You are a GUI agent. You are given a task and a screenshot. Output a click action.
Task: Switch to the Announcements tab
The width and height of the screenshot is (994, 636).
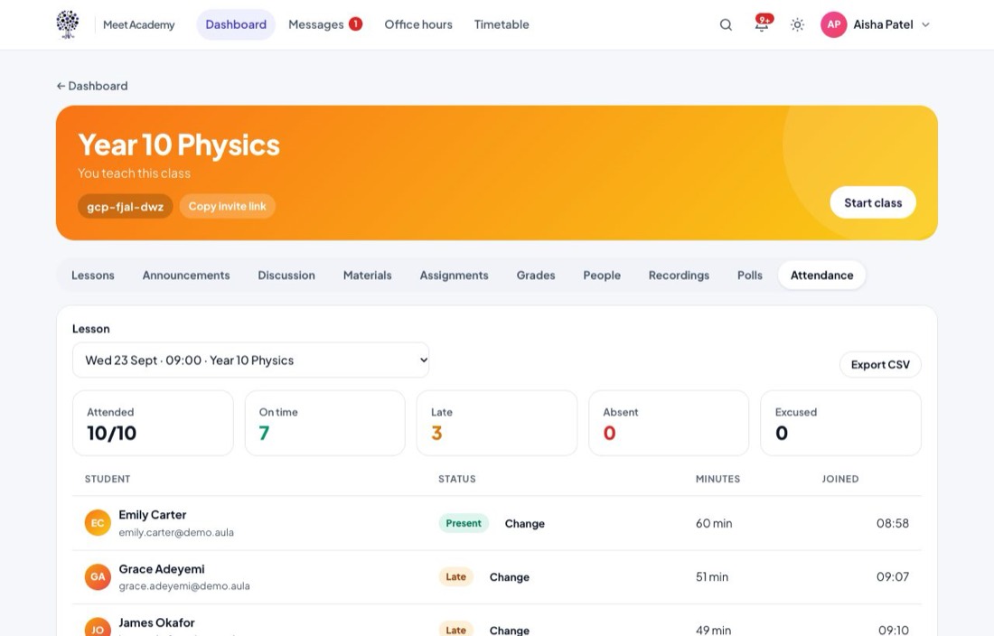(x=186, y=276)
